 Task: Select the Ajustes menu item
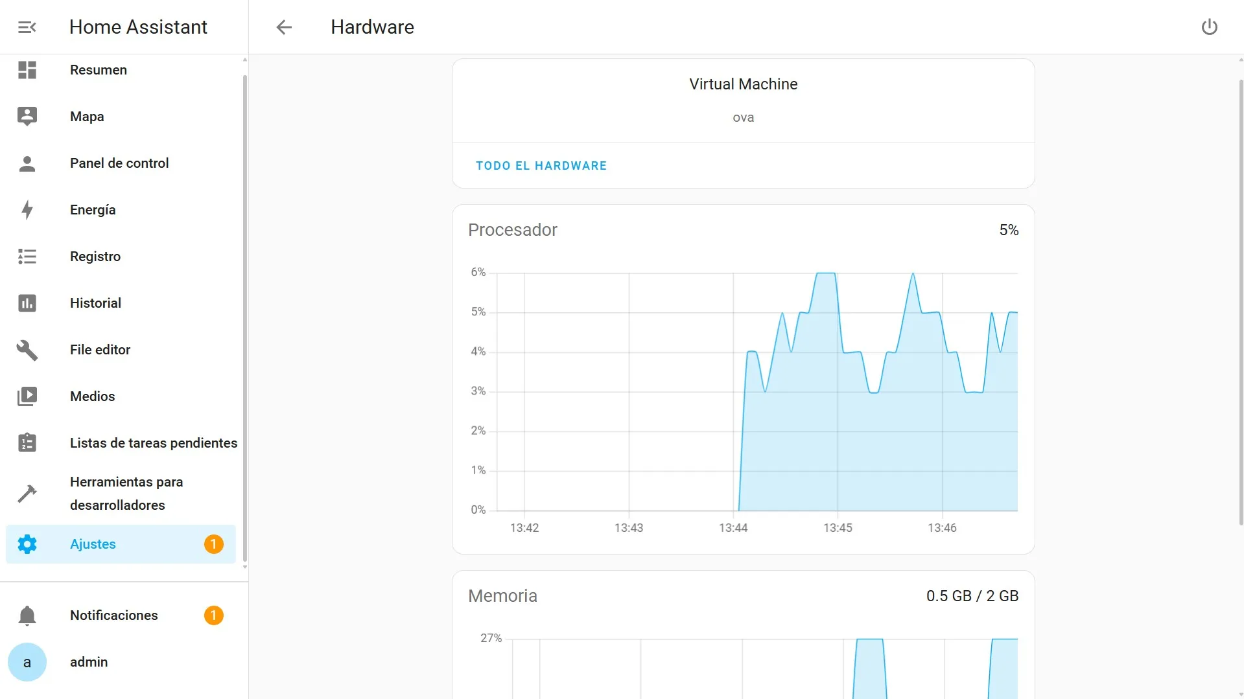[x=121, y=544]
